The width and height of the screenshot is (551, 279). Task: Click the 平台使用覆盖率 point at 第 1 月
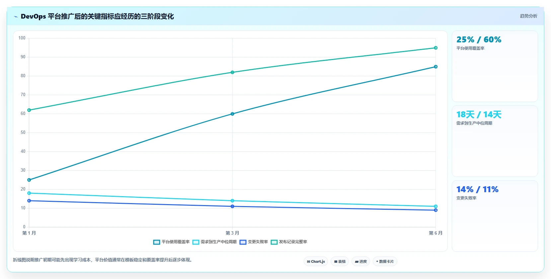click(x=29, y=180)
